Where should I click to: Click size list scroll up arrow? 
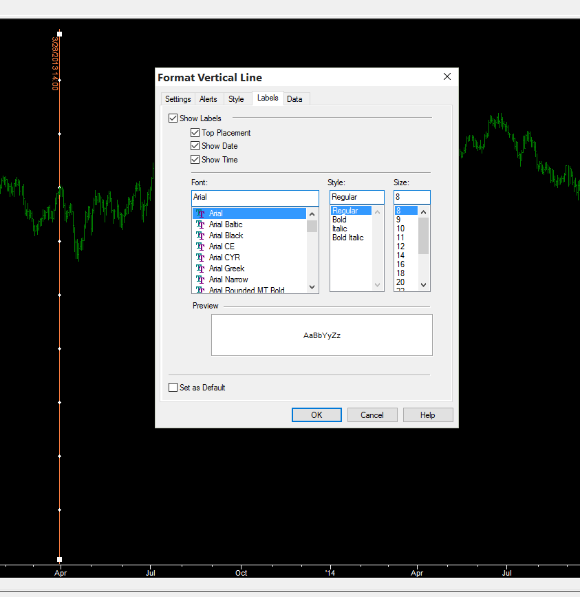[x=424, y=212]
